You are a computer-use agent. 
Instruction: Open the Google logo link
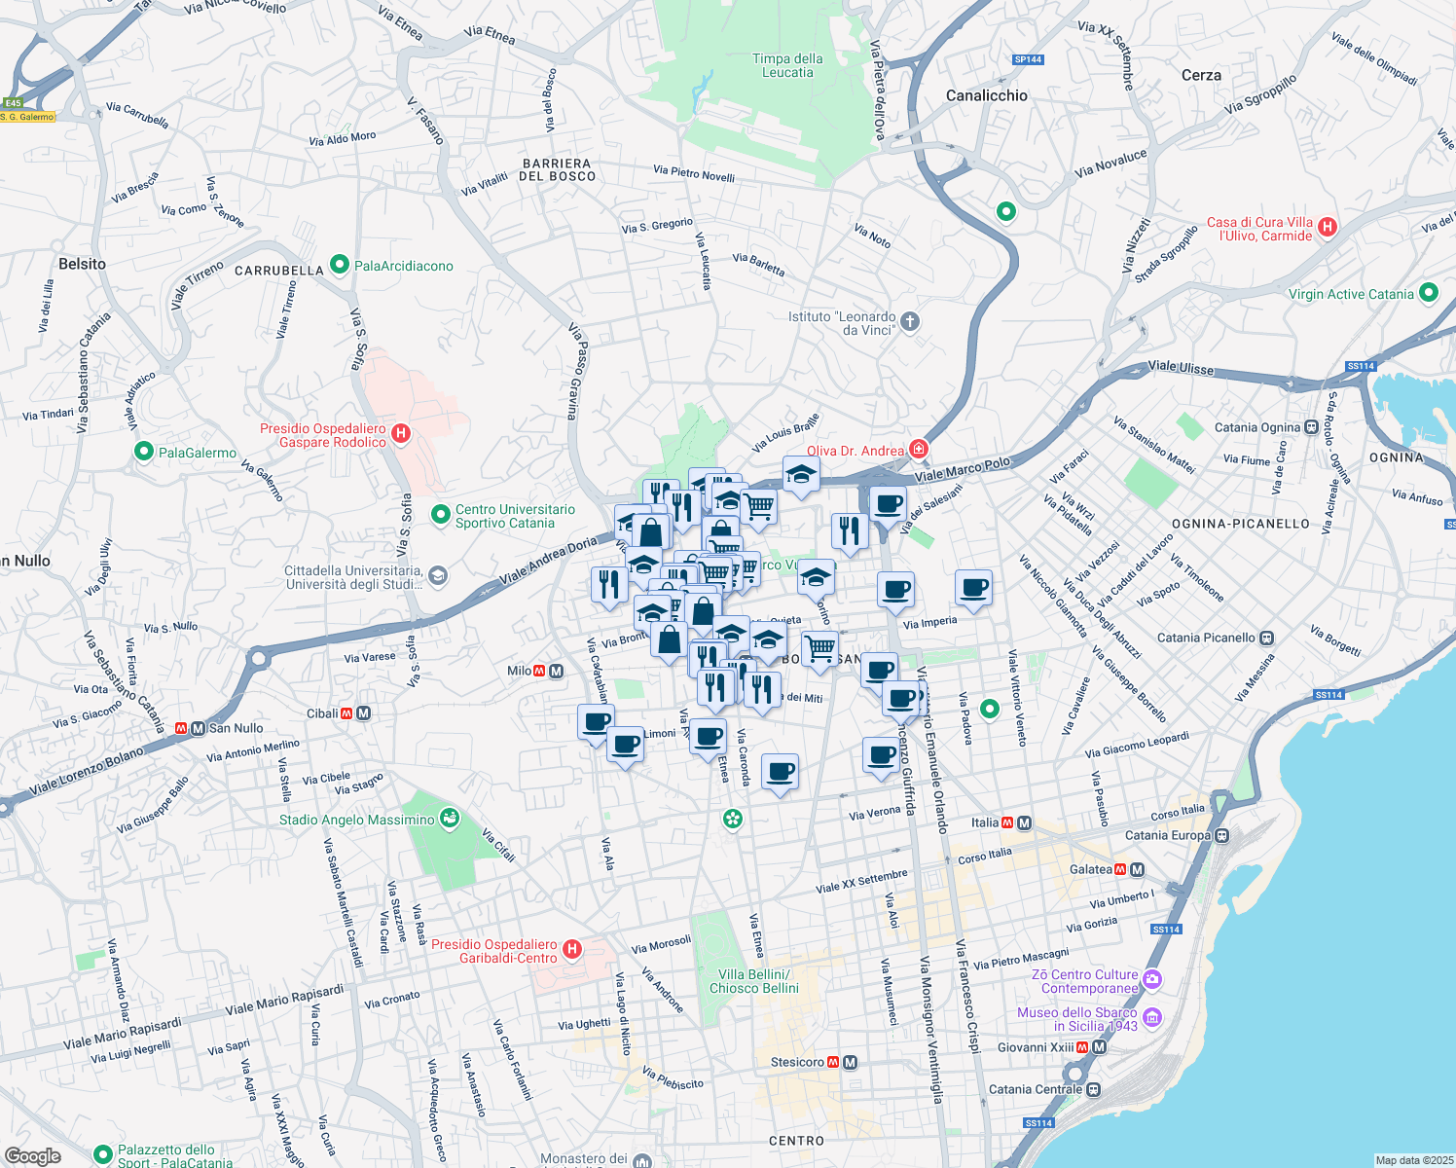[x=32, y=1156]
